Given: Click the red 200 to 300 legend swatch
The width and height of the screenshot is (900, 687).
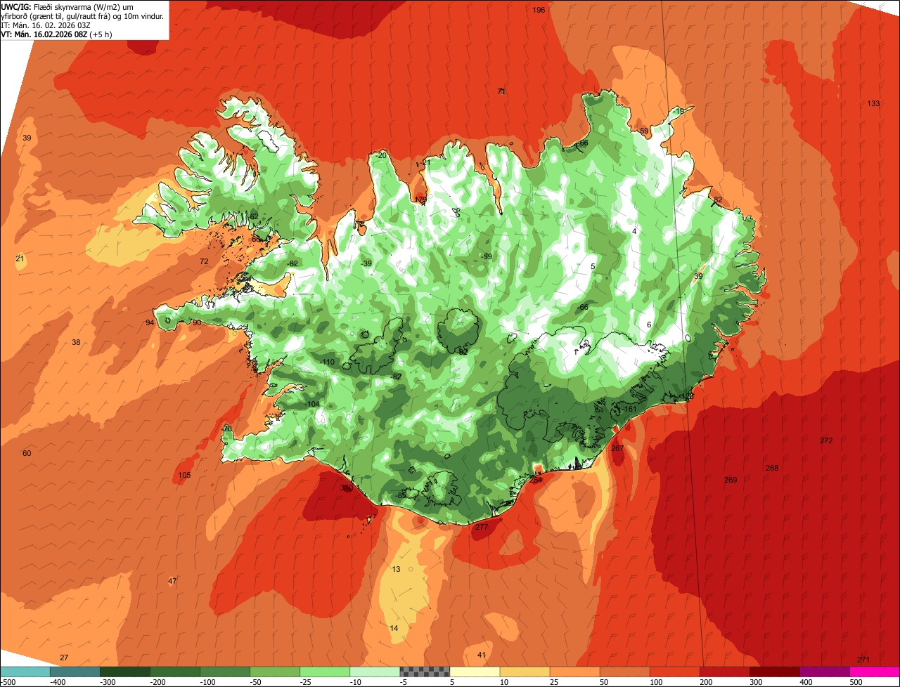Looking at the screenshot, I should click(x=724, y=672).
